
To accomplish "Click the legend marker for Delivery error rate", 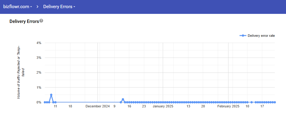I will tap(243, 36).
